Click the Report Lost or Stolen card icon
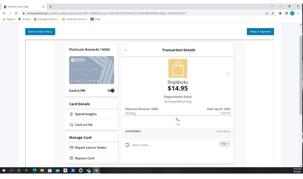 tap(71, 147)
